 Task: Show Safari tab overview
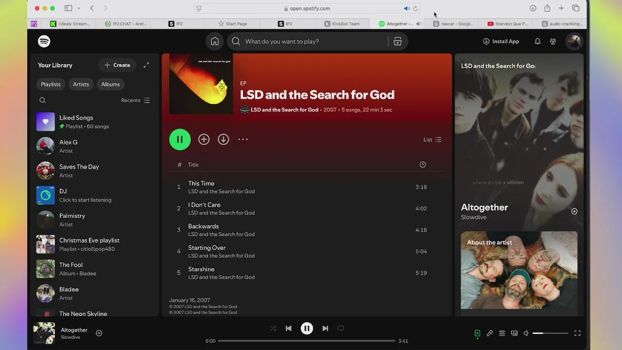pyautogui.click(x=576, y=8)
